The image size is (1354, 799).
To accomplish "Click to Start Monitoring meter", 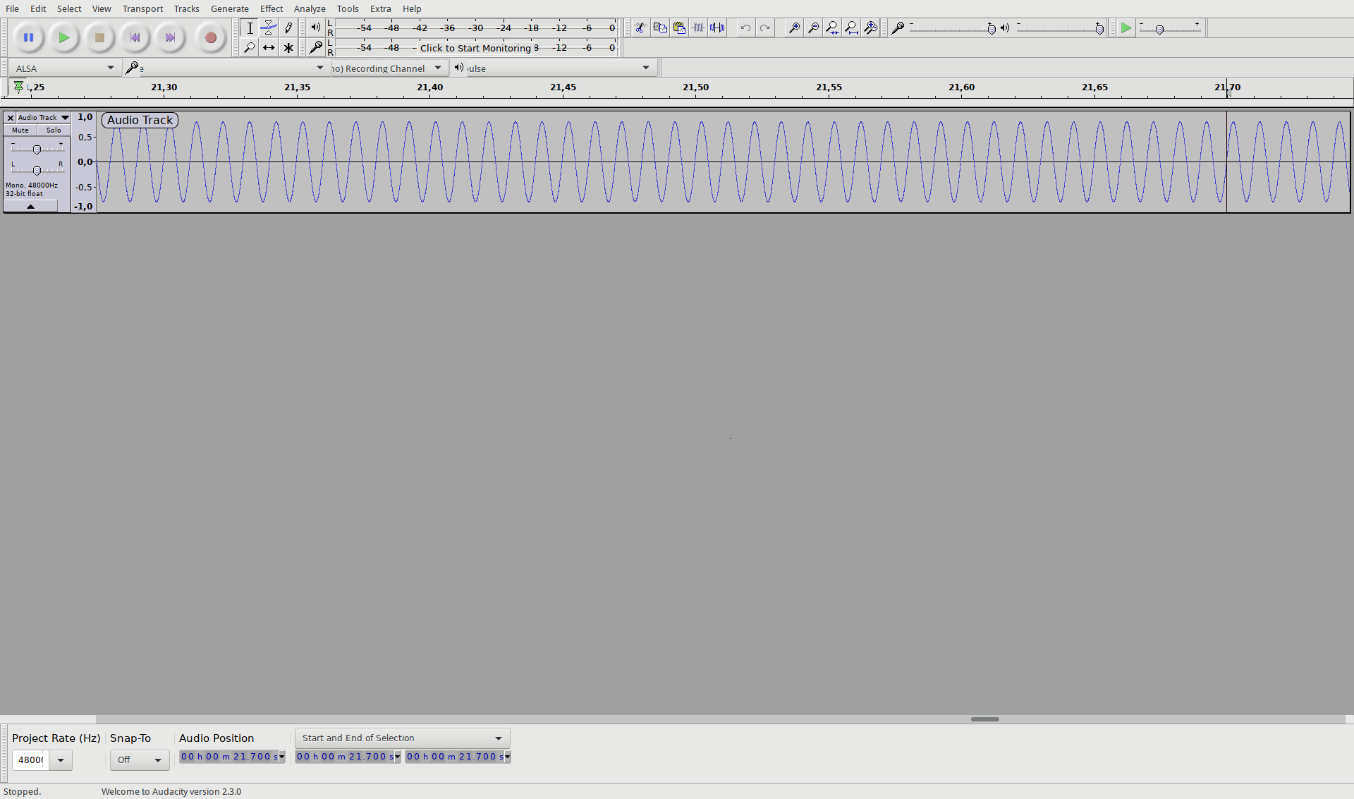I will (476, 48).
